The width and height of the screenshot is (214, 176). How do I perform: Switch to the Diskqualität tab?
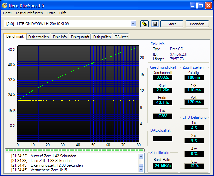pos(80,37)
